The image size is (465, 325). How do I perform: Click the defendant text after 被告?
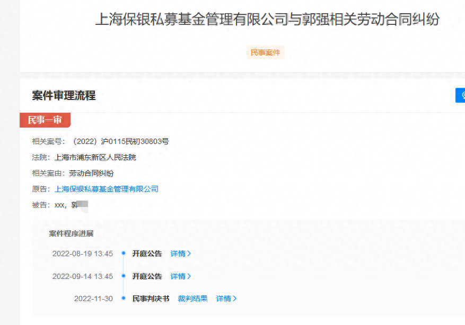pyautogui.click(x=71, y=204)
